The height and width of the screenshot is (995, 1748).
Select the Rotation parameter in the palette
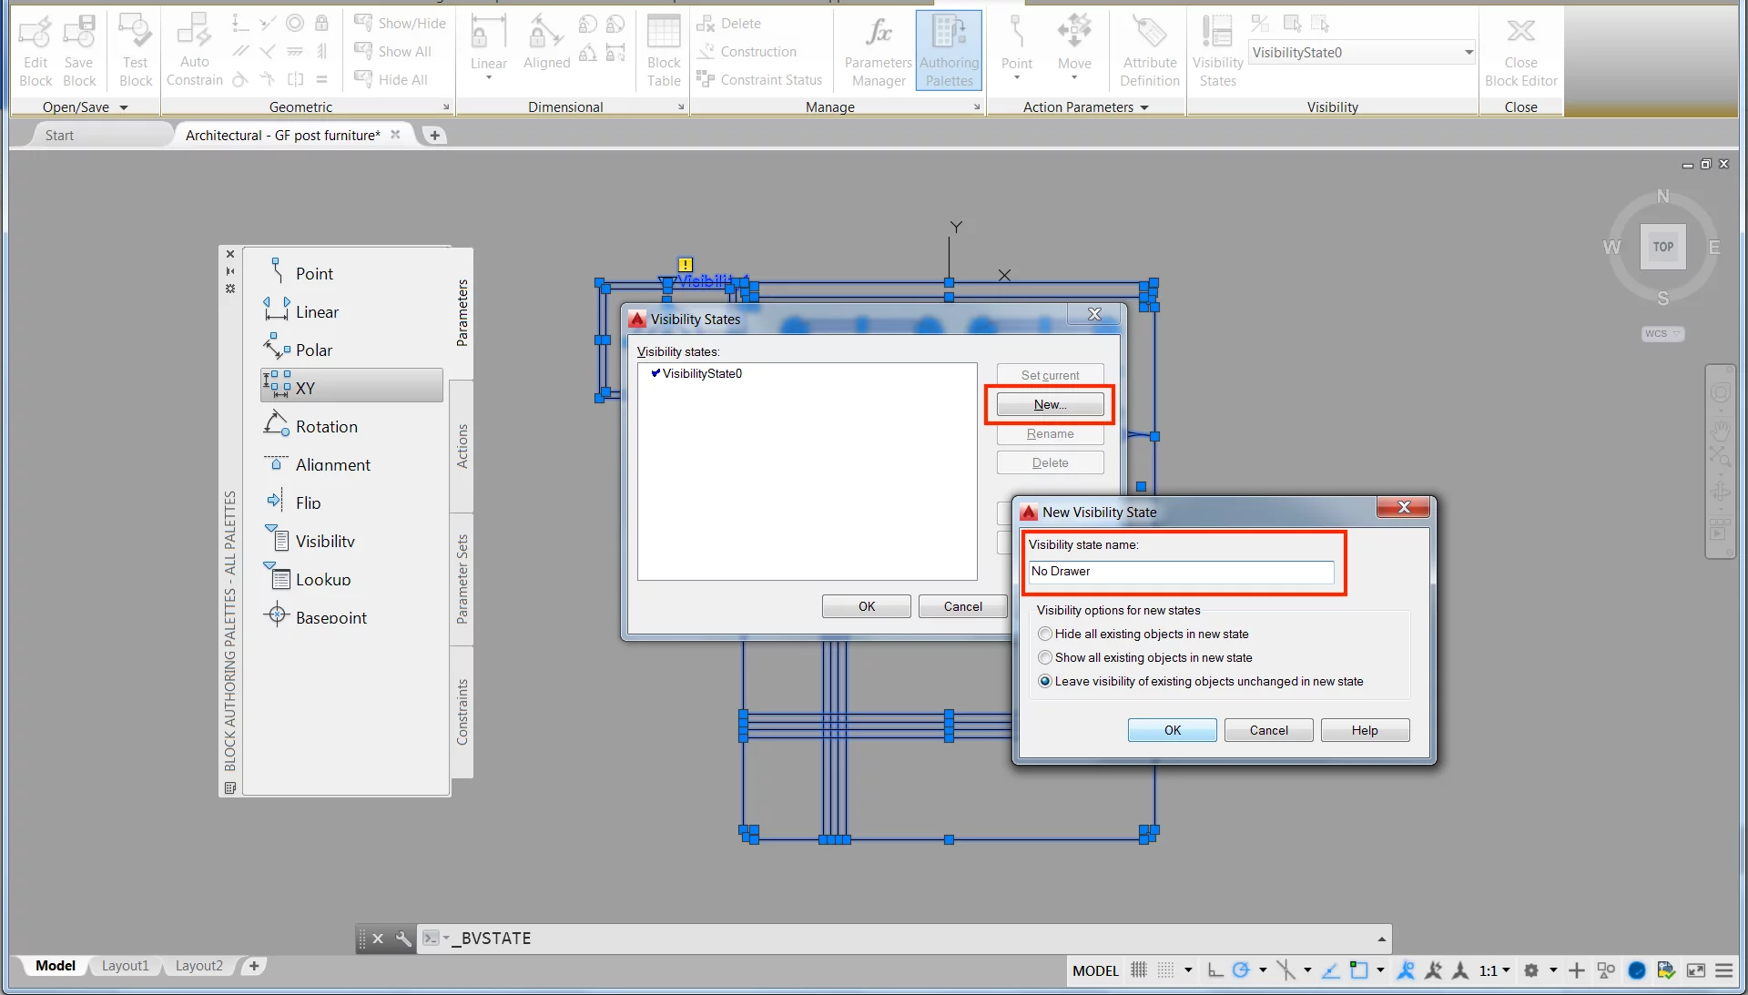(x=325, y=425)
